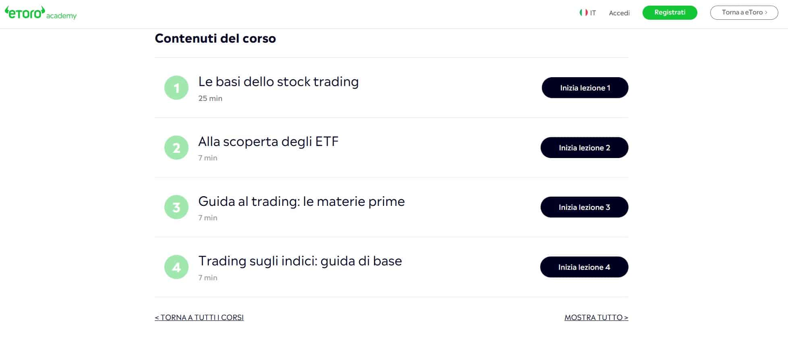Click the green number 1 circle

176,88
